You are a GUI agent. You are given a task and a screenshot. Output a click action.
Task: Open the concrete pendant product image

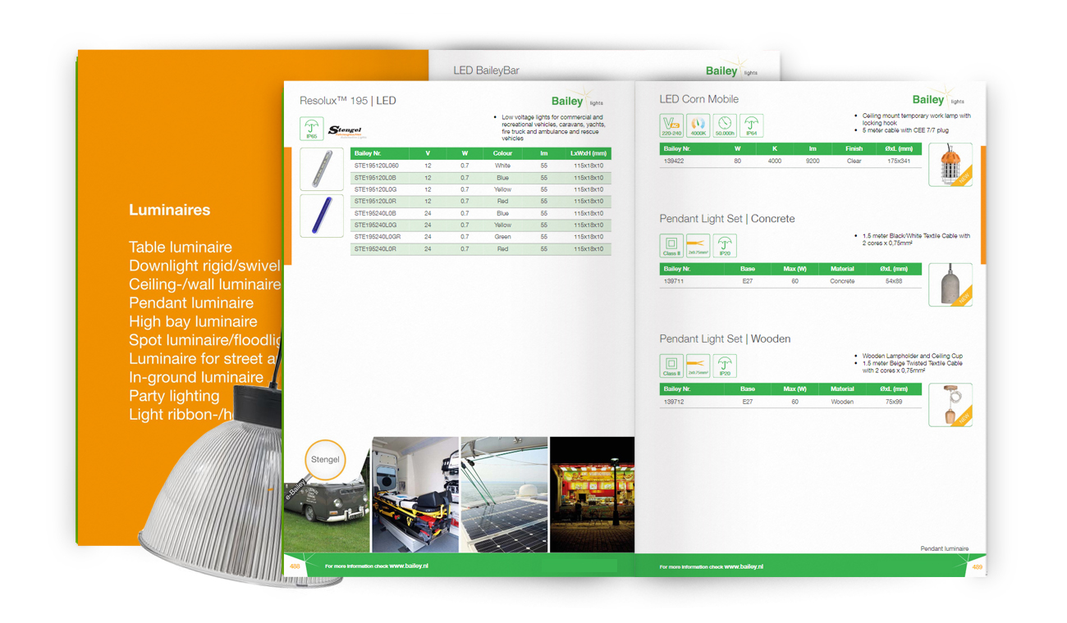click(x=950, y=284)
